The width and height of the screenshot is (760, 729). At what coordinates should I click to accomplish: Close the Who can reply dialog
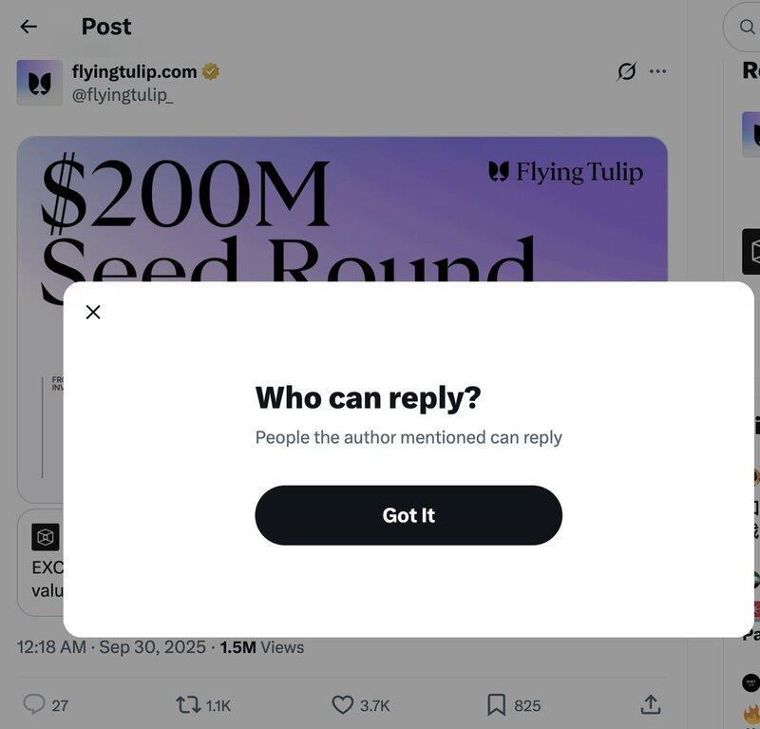(93, 312)
